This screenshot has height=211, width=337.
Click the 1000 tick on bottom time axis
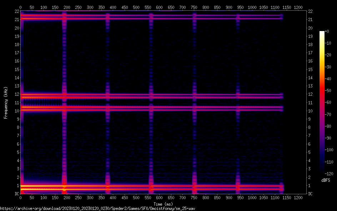pyautogui.click(x=252, y=198)
